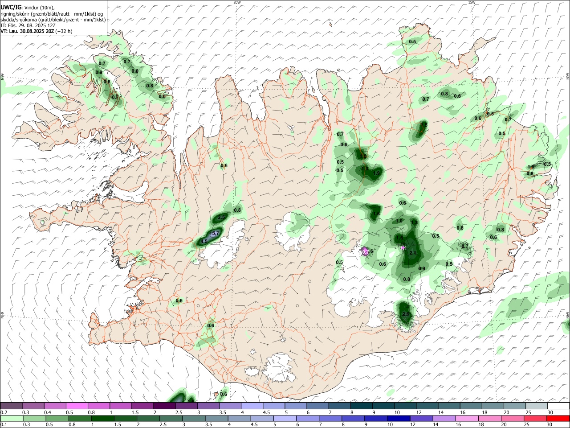Click the '18' label under the upper legend
Viewport: 570px width, 428px height.
(484, 412)
